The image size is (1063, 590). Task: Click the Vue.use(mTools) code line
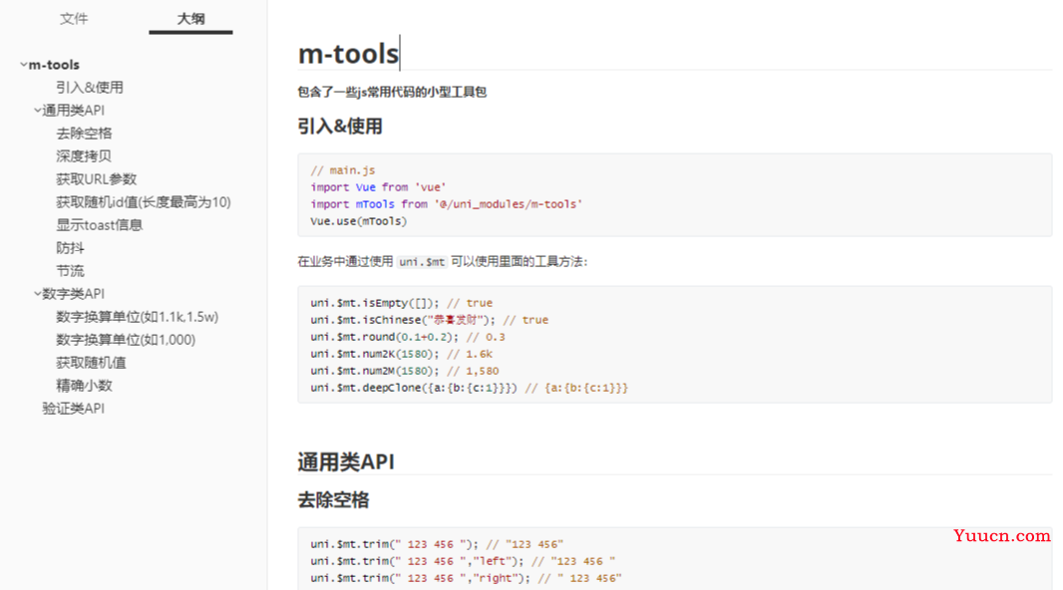point(359,221)
